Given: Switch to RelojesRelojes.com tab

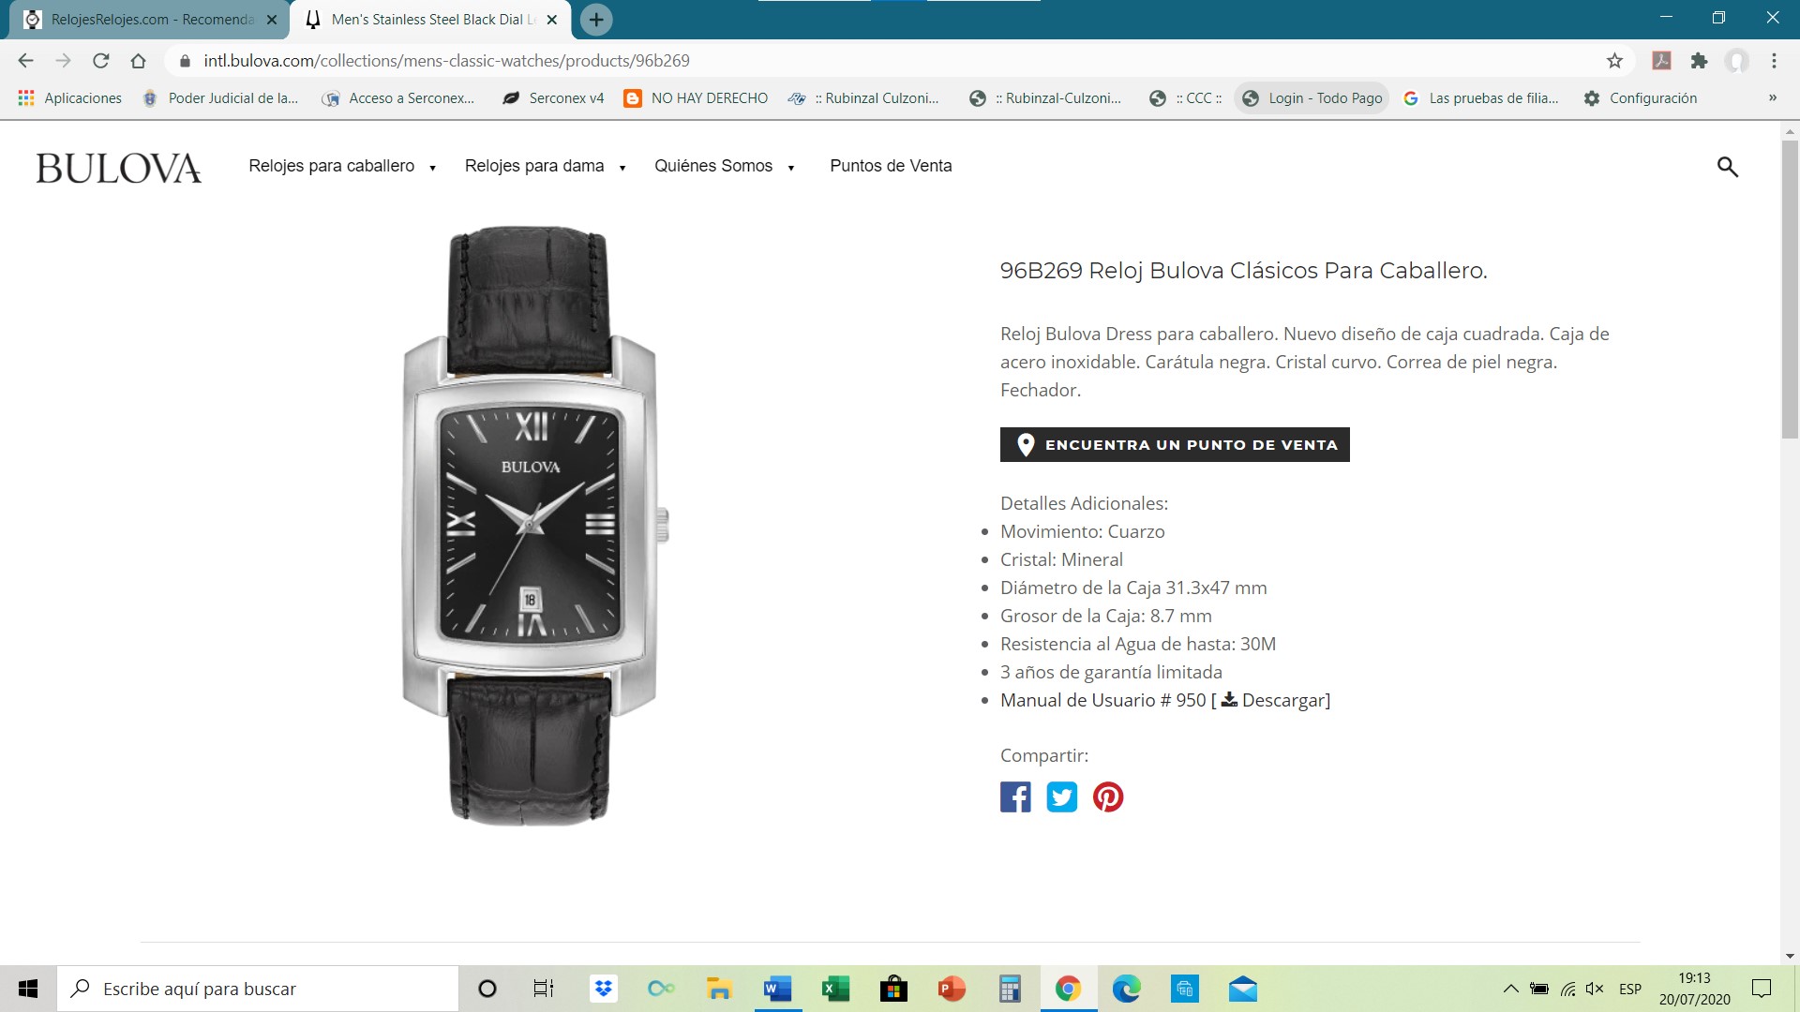Looking at the screenshot, I should [x=150, y=20].
